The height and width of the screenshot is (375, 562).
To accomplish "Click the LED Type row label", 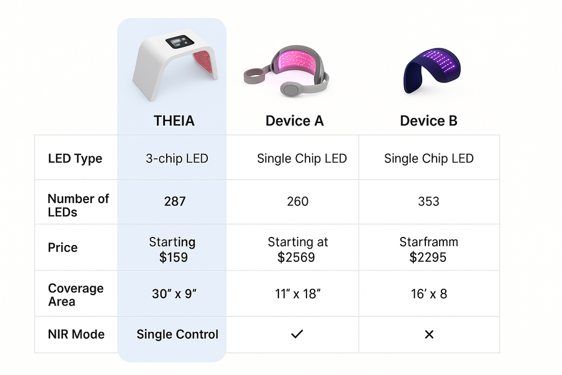I will coord(76,159).
